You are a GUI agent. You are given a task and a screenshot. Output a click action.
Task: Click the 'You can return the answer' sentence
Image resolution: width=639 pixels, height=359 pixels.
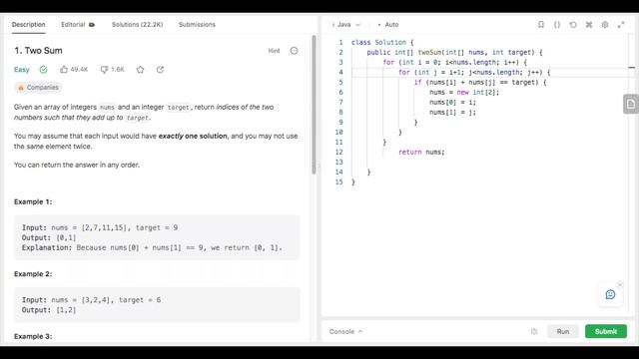[x=77, y=165]
